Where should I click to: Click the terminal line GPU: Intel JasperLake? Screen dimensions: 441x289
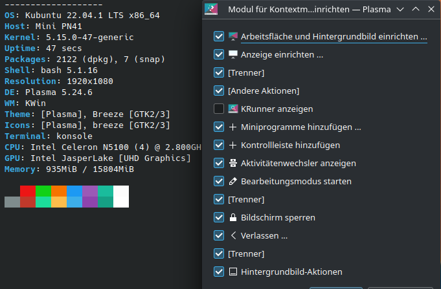coord(98,158)
